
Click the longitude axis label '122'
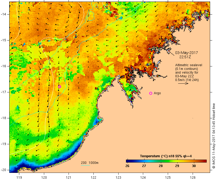94,177
